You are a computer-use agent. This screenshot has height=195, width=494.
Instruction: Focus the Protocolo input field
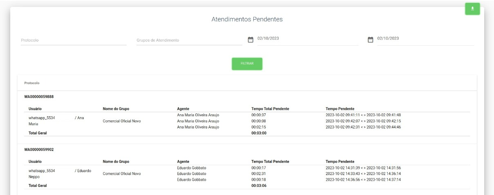click(x=74, y=40)
